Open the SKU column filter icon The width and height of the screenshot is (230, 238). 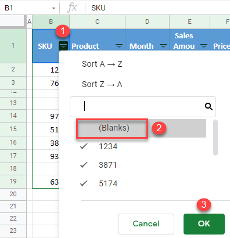[63, 46]
